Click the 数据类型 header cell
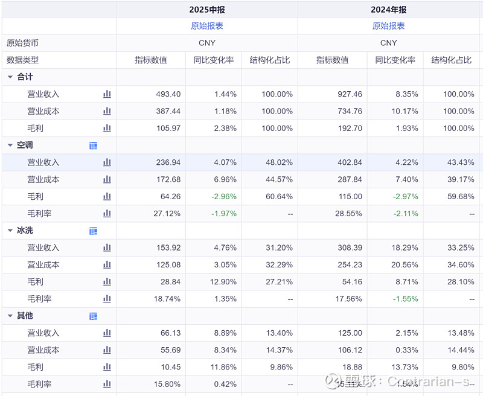Image resolution: width=483 pixels, height=396 pixels. tap(23, 60)
